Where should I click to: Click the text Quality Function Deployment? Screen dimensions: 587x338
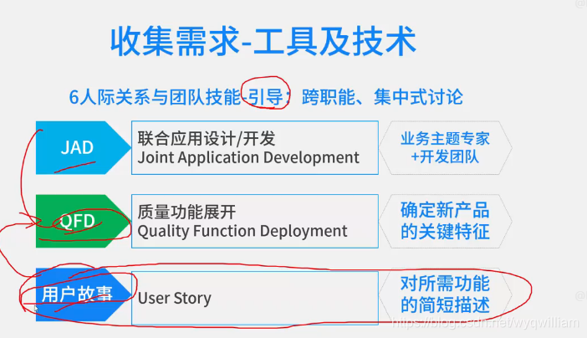(x=242, y=231)
